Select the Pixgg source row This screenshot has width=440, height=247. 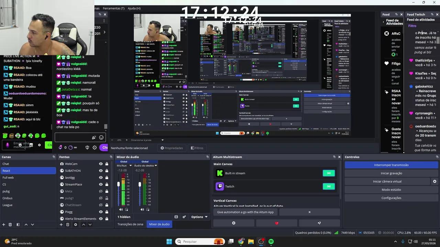85,212
